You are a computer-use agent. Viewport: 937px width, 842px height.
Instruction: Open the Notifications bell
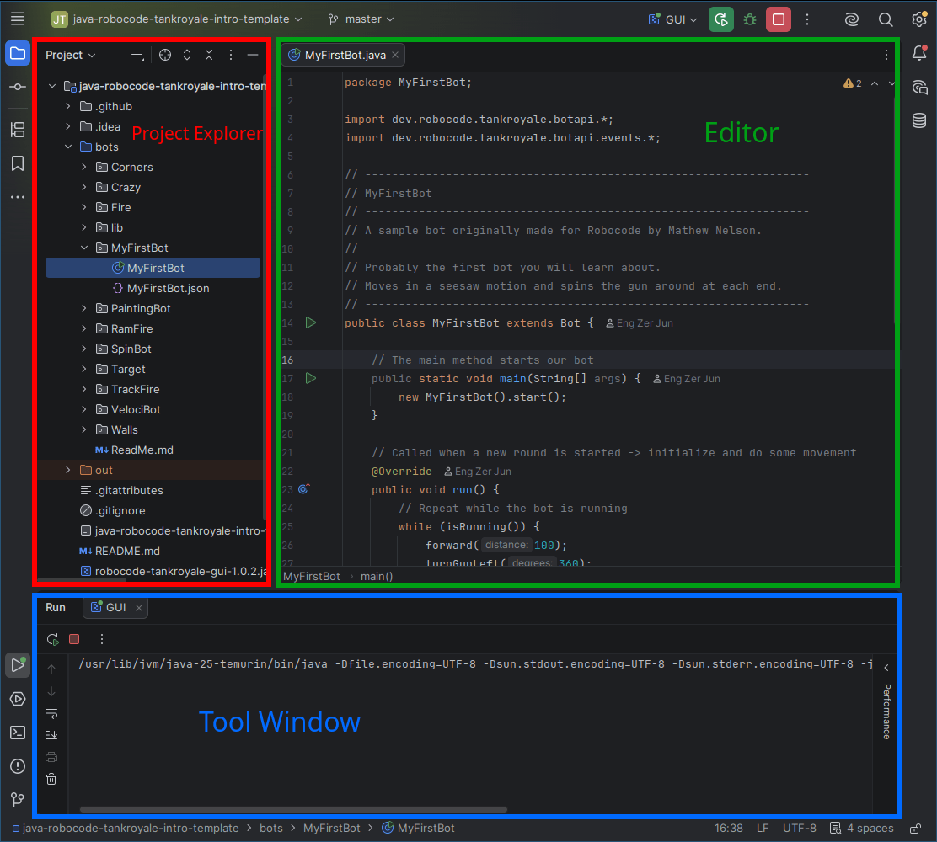tap(919, 53)
